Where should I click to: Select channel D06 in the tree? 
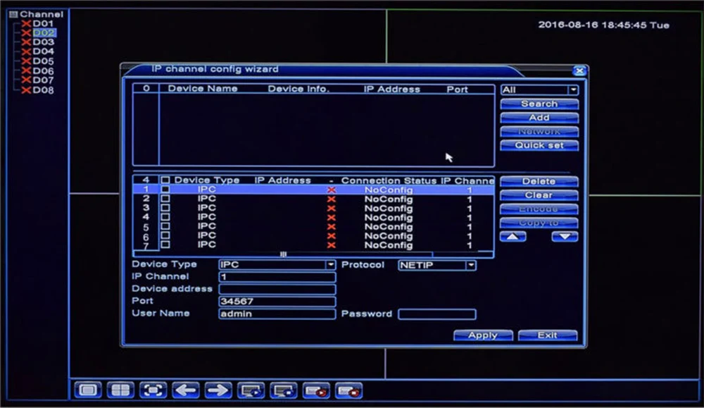43,71
